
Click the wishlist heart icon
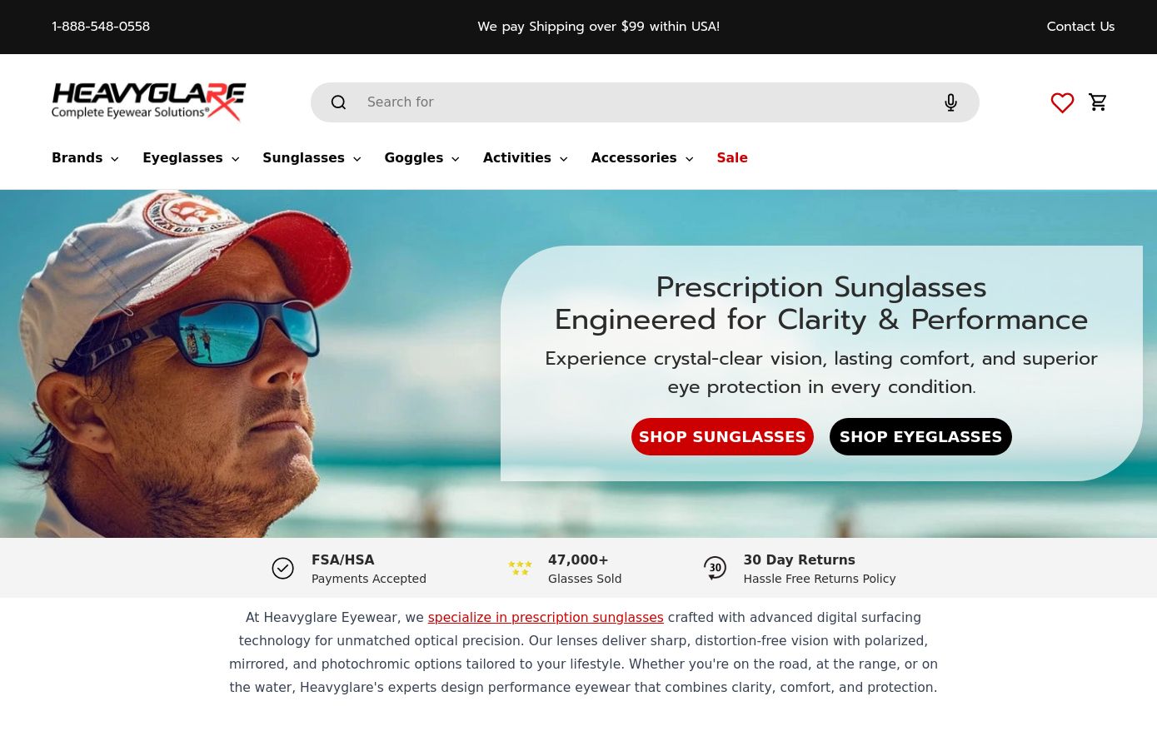1062,102
